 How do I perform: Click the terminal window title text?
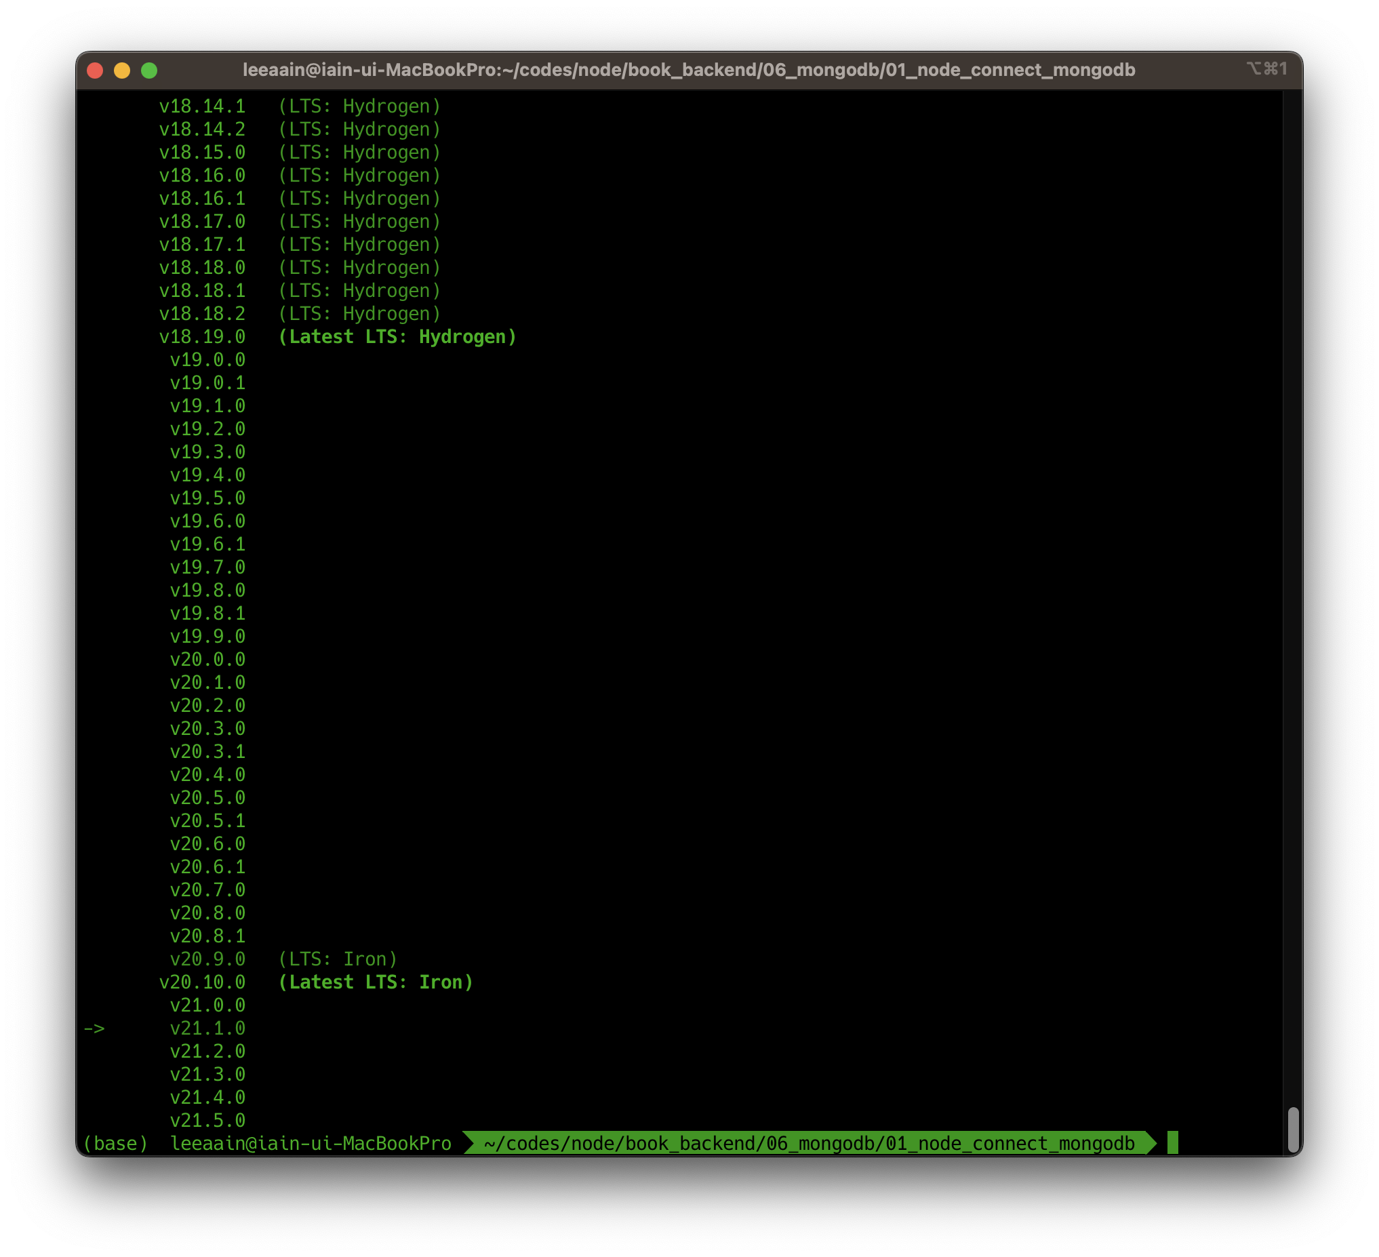pos(689,70)
